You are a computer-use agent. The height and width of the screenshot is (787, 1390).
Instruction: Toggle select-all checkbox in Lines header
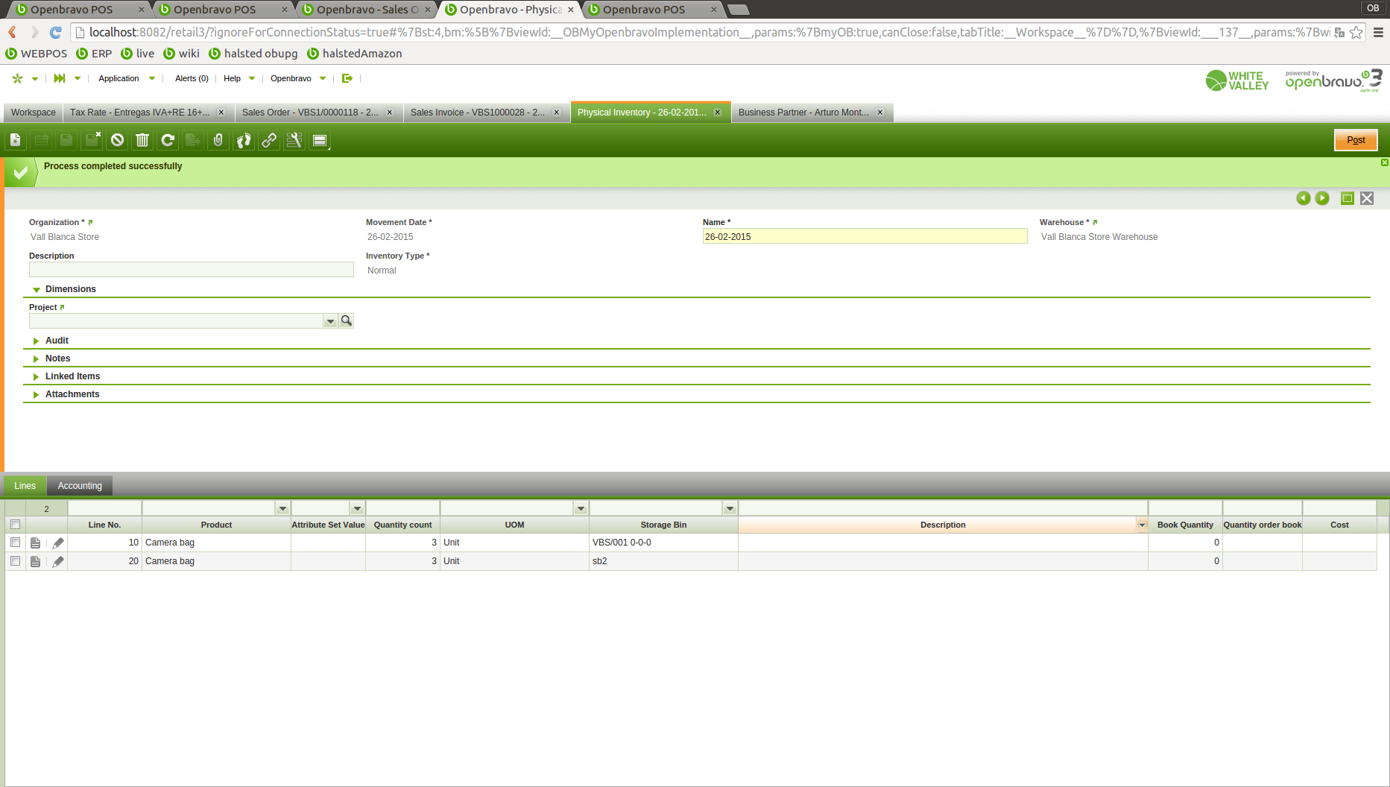(15, 525)
